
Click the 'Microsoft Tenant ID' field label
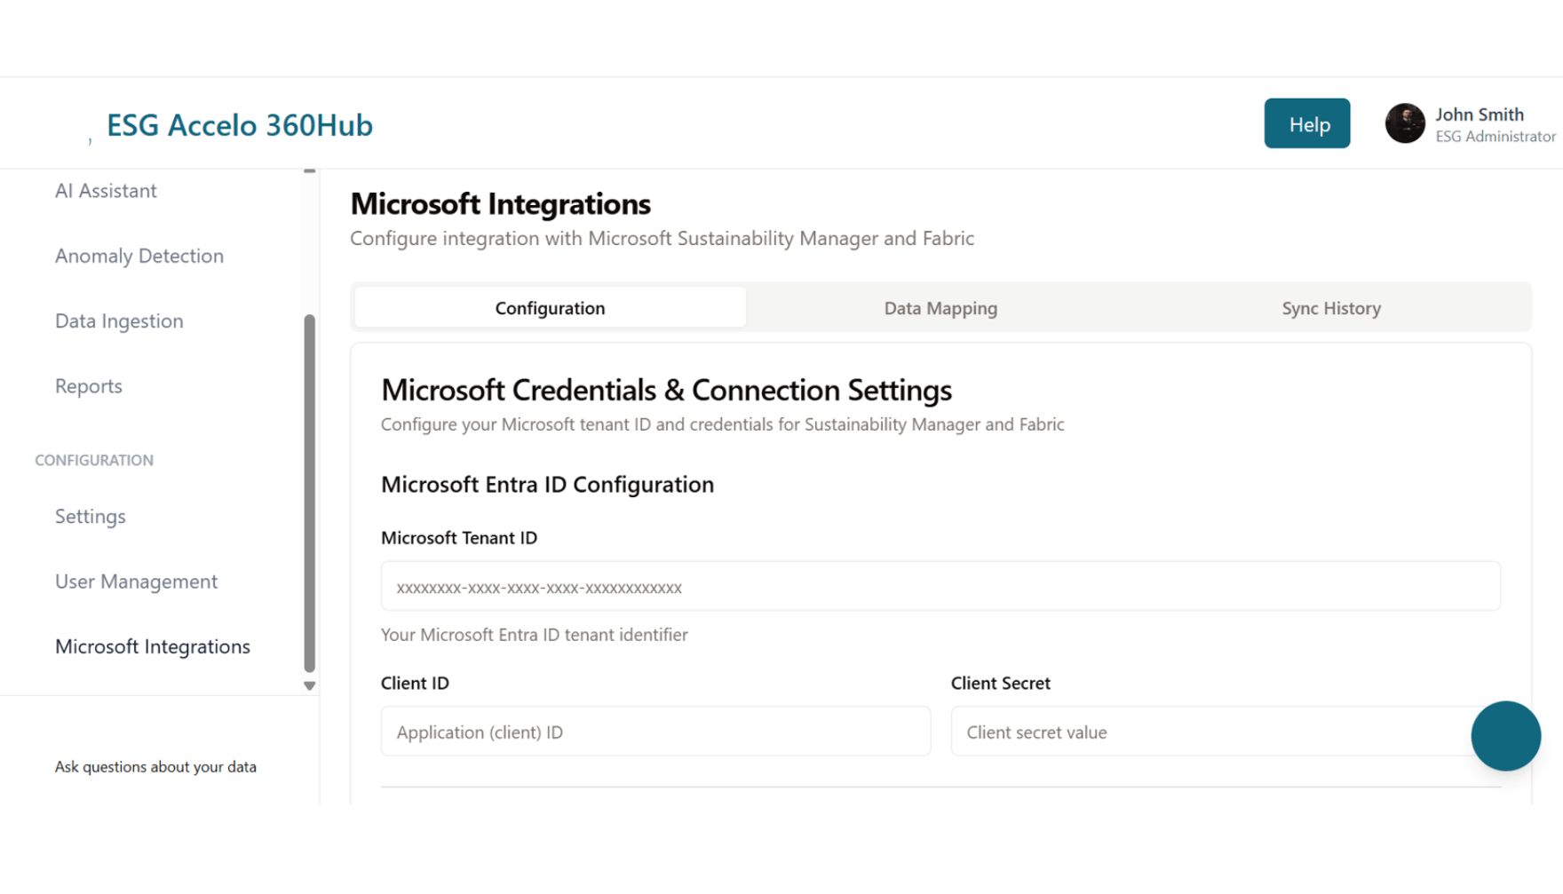click(458, 538)
